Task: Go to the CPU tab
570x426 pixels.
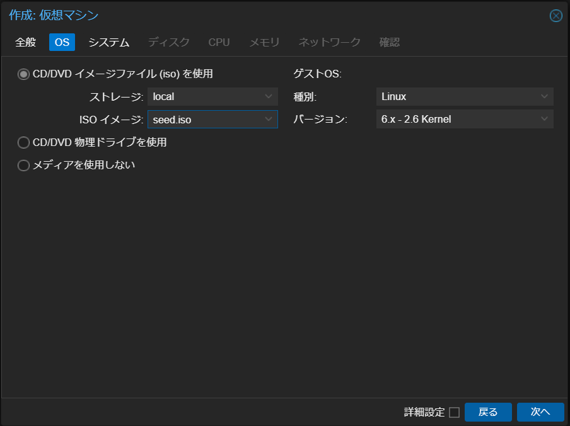Action: (219, 42)
